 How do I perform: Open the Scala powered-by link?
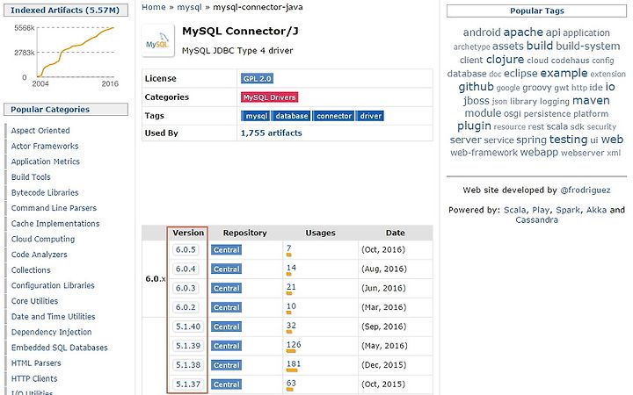point(514,210)
